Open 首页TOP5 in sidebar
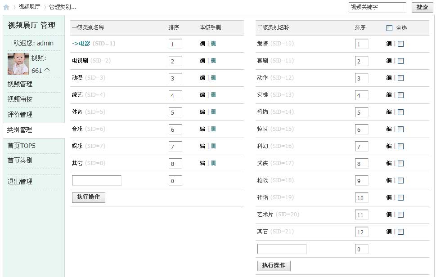Viewport: 436px width, 277px height. [22, 146]
